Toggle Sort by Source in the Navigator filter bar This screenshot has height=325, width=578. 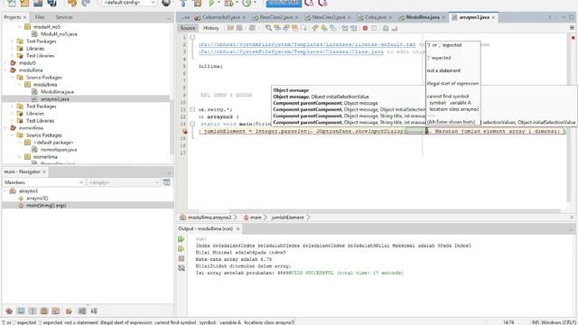[94, 311]
